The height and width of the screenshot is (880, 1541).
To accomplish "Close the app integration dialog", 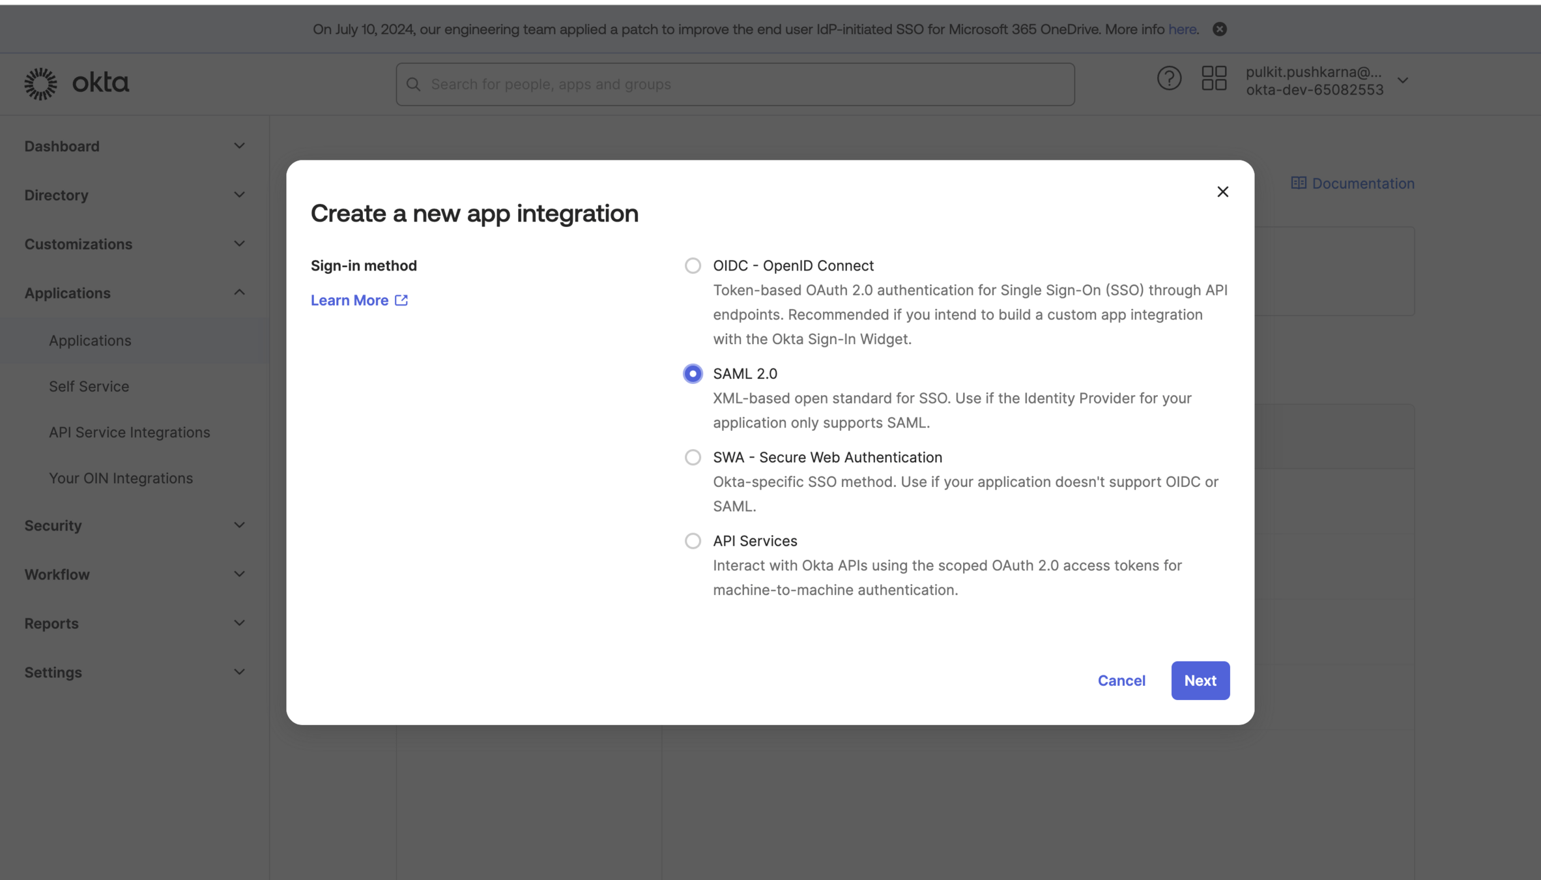I will coord(1222,192).
